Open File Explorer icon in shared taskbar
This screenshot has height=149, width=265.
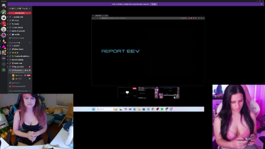pos(139,109)
